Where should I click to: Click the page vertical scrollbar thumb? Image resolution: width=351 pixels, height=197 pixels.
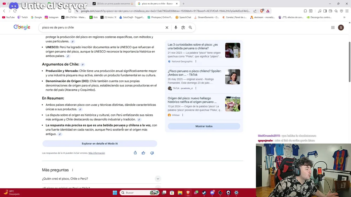[349, 62]
